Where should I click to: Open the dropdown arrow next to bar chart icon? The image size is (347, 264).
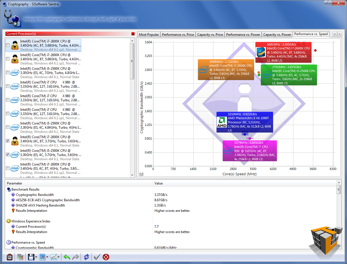[47, 257]
